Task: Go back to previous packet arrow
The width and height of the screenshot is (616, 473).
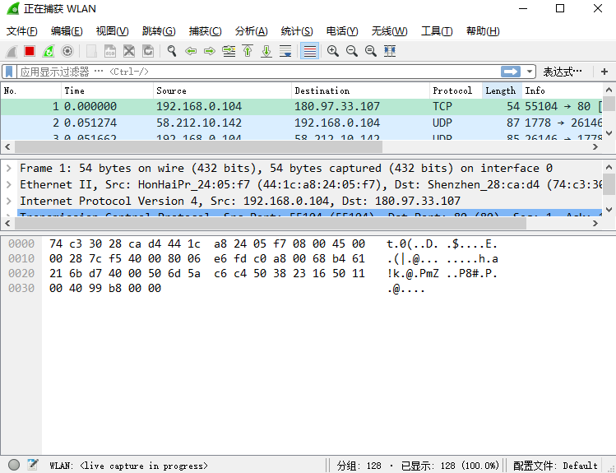Action: pos(191,51)
